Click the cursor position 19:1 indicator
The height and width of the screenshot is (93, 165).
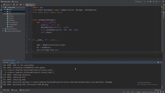pos(124,92)
